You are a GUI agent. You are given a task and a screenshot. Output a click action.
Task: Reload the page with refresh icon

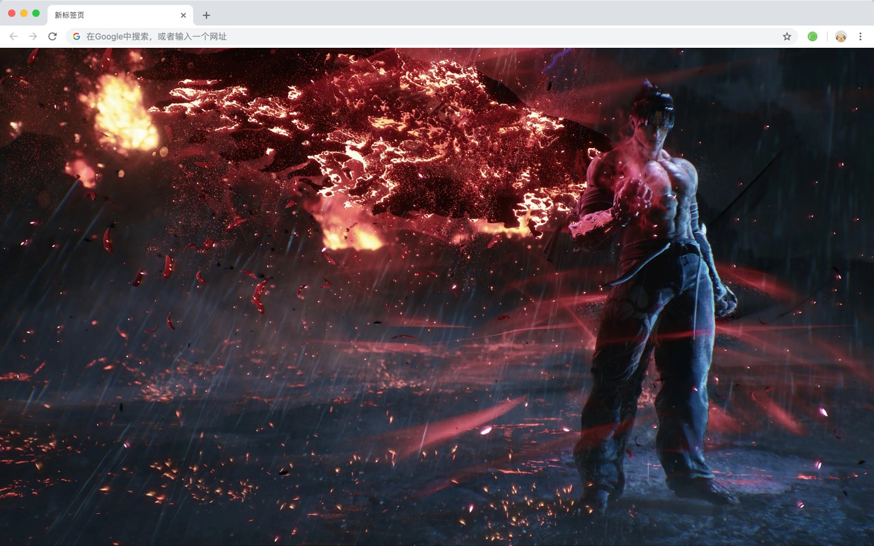[x=52, y=36]
